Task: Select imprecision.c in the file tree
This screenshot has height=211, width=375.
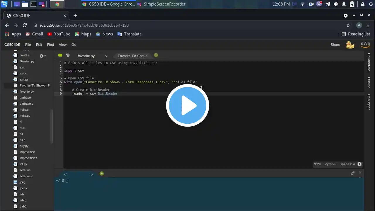Action: pos(28,158)
